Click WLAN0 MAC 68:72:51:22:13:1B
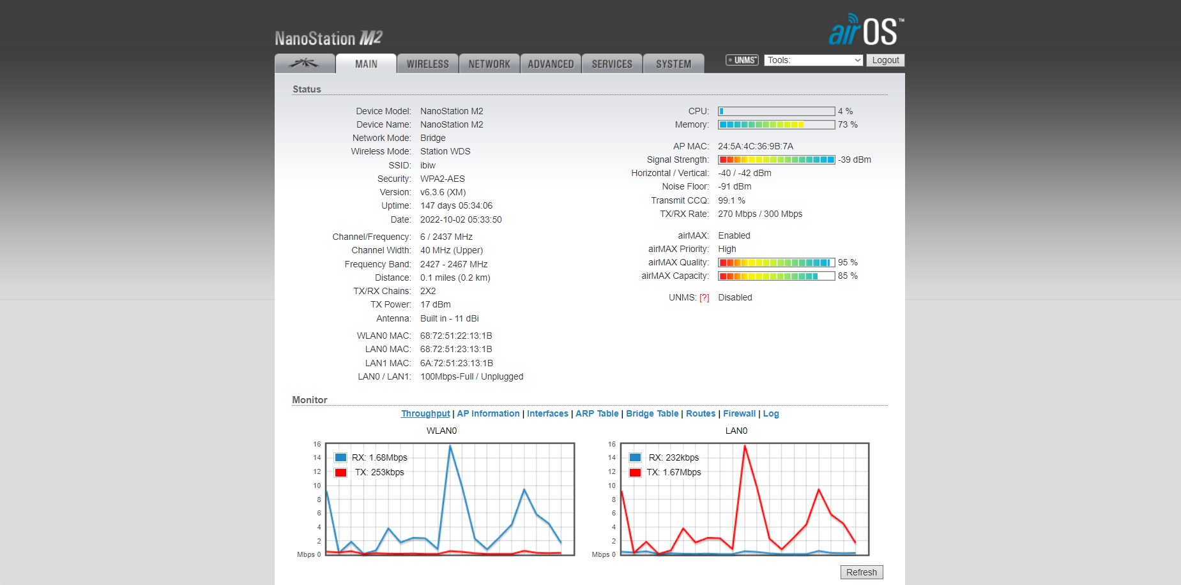 pyautogui.click(x=456, y=336)
